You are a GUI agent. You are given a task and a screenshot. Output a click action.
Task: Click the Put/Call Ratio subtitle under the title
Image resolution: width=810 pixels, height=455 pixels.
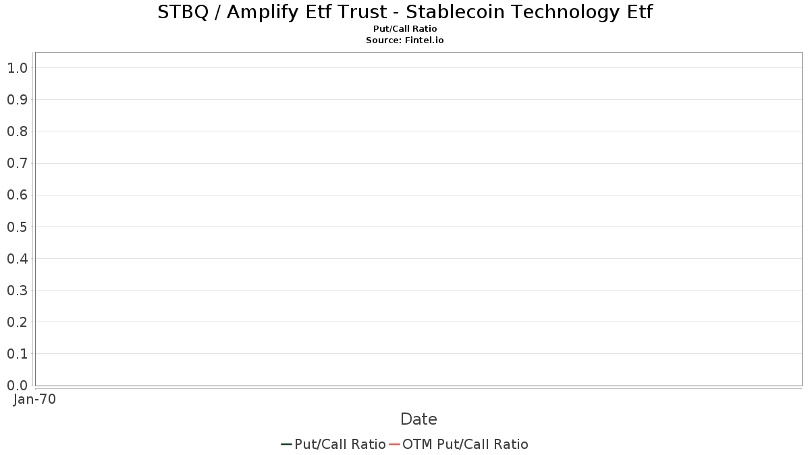[x=405, y=29]
